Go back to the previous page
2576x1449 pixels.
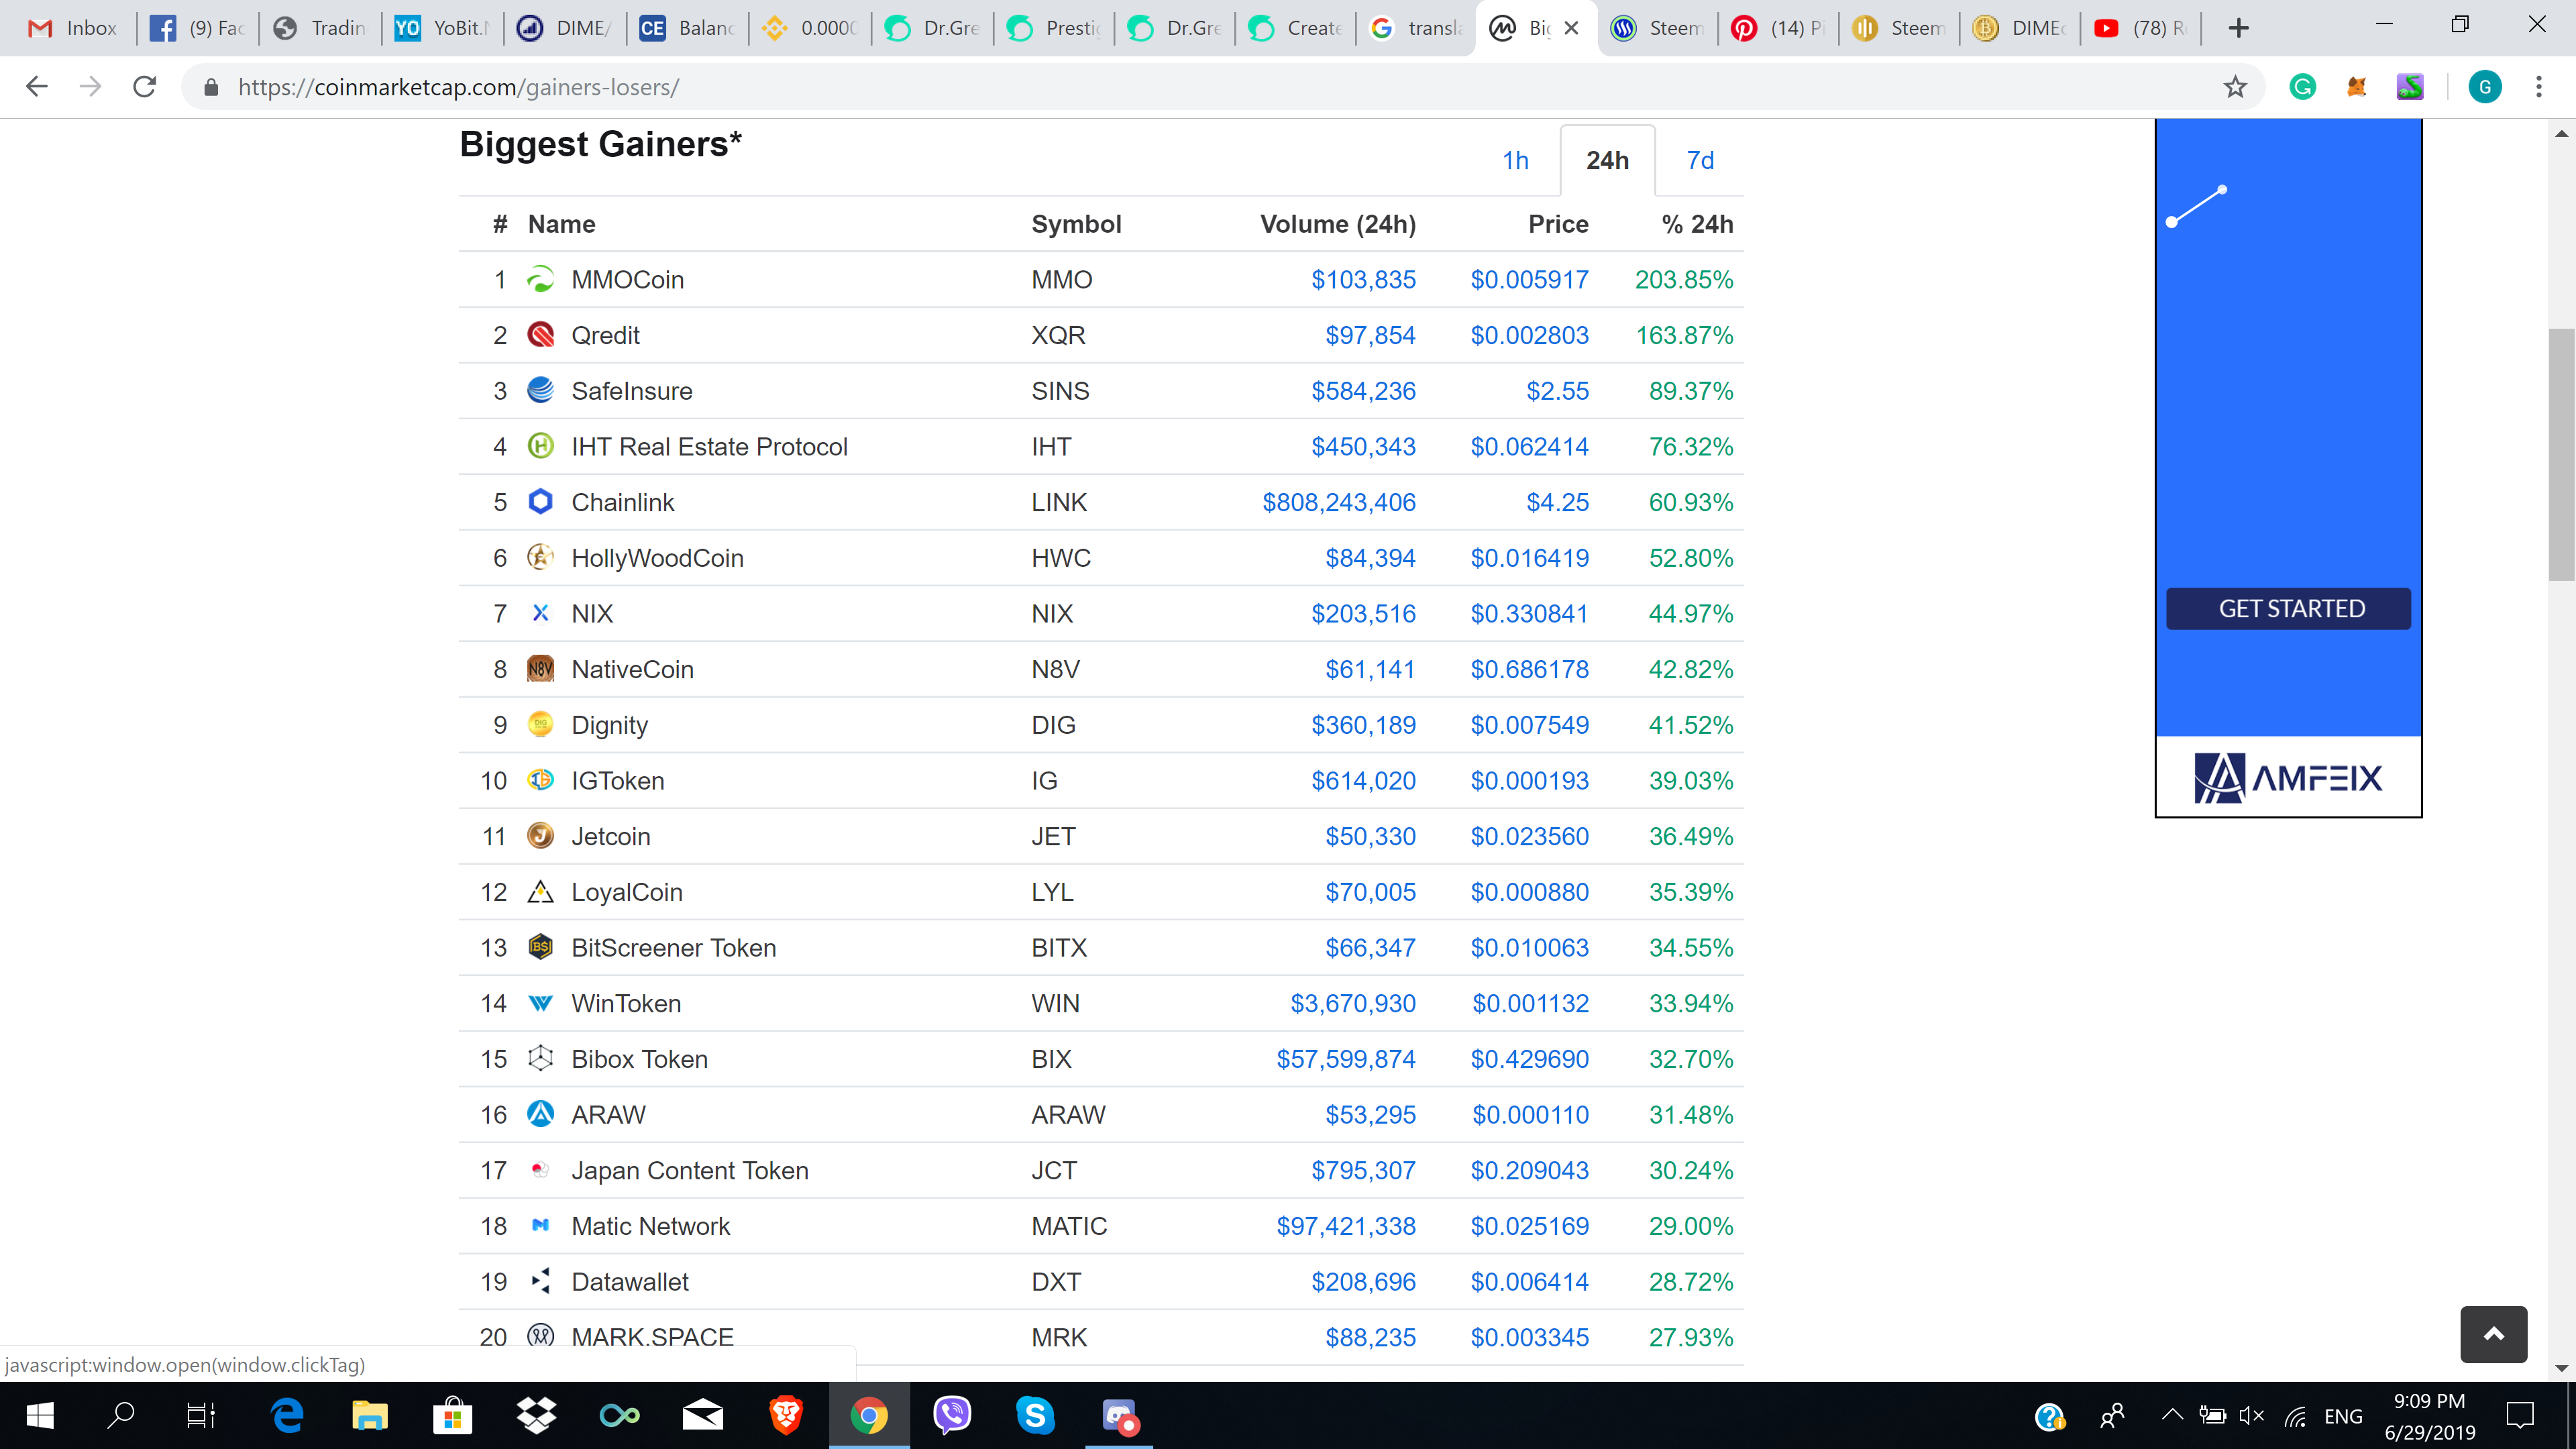[x=37, y=87]
